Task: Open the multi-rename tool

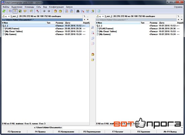Action: pos(83,11)
